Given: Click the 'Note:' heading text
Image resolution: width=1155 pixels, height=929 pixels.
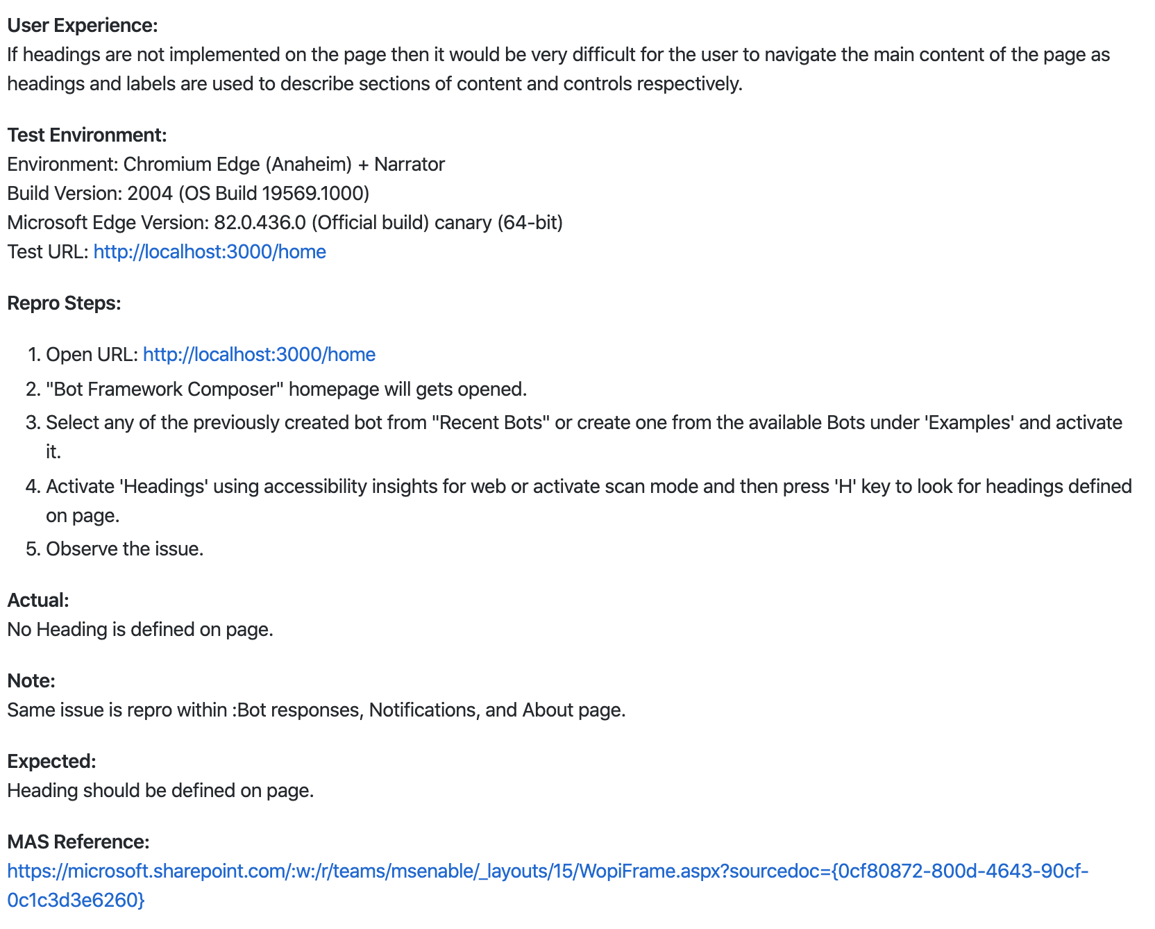Looking at the screenshot, I should point(31,681).
